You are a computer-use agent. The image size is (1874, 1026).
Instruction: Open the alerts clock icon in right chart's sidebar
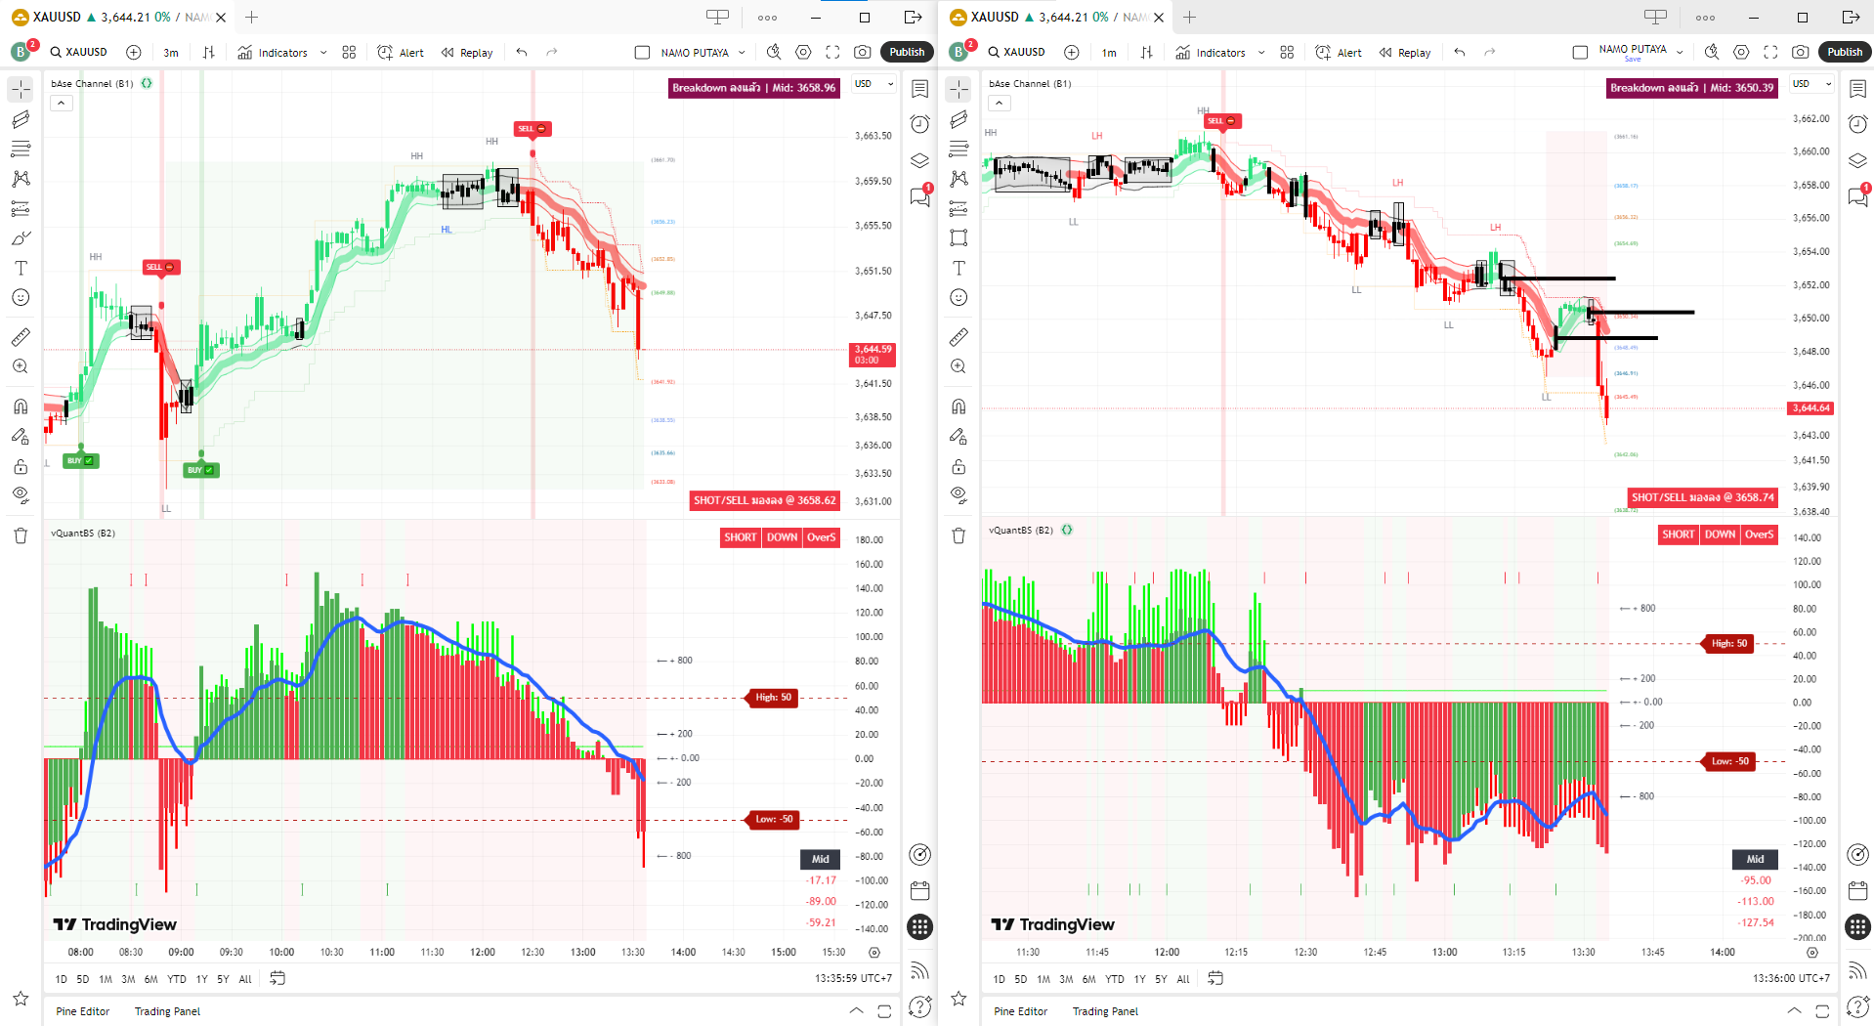click(x=1857, y=124)
